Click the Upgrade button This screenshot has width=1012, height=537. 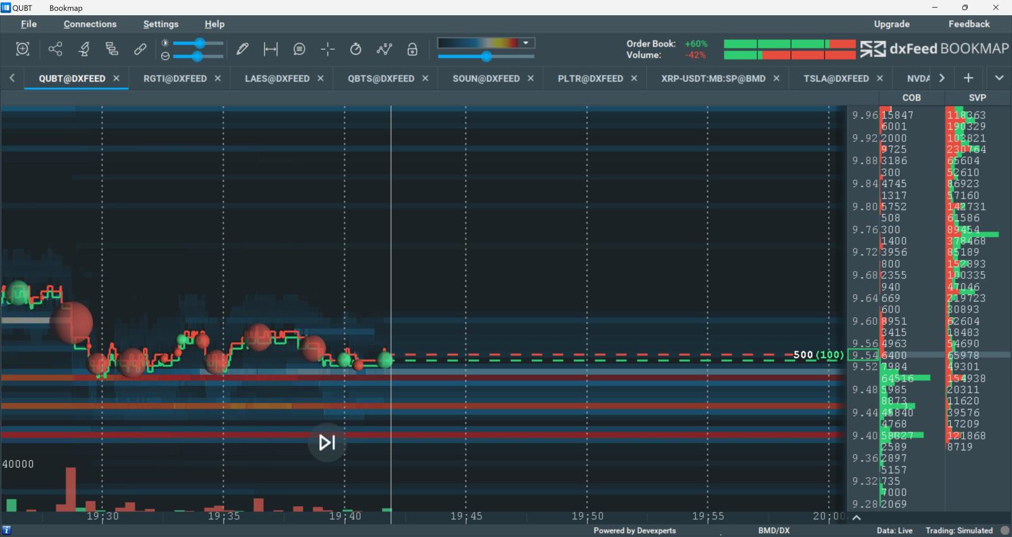[x=892, y=24]
